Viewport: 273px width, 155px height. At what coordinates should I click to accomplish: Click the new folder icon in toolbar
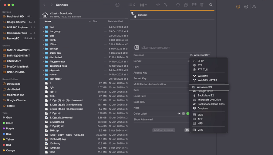click(194, 5)
